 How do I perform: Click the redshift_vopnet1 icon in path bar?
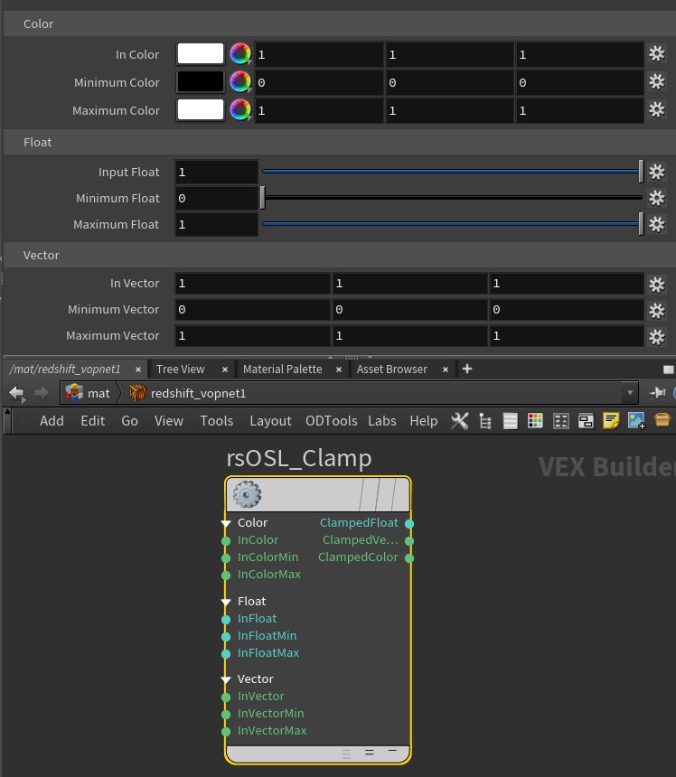(x=137, y=393)
